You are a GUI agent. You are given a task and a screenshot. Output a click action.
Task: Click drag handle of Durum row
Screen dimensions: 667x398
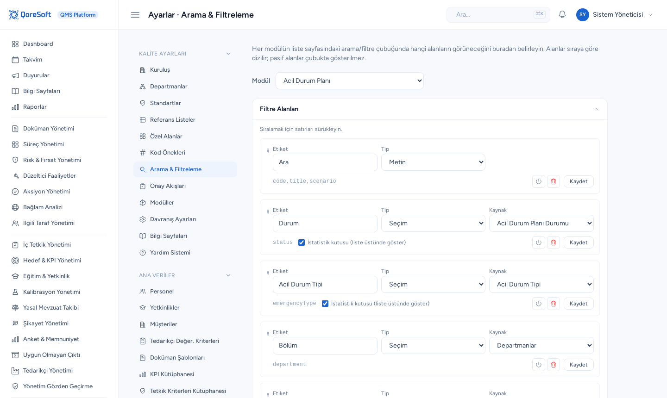268,211
